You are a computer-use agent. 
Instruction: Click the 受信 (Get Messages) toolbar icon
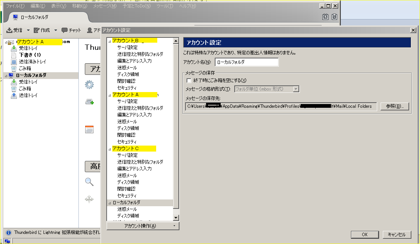pyautogui.click(x=10, y=30)
